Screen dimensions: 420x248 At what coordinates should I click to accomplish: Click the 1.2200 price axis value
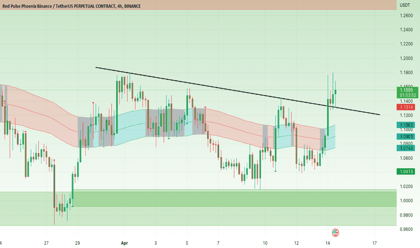coord(406,44)
